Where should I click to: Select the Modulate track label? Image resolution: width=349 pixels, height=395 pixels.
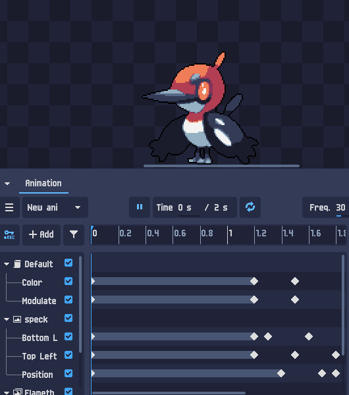pos(39,301)
